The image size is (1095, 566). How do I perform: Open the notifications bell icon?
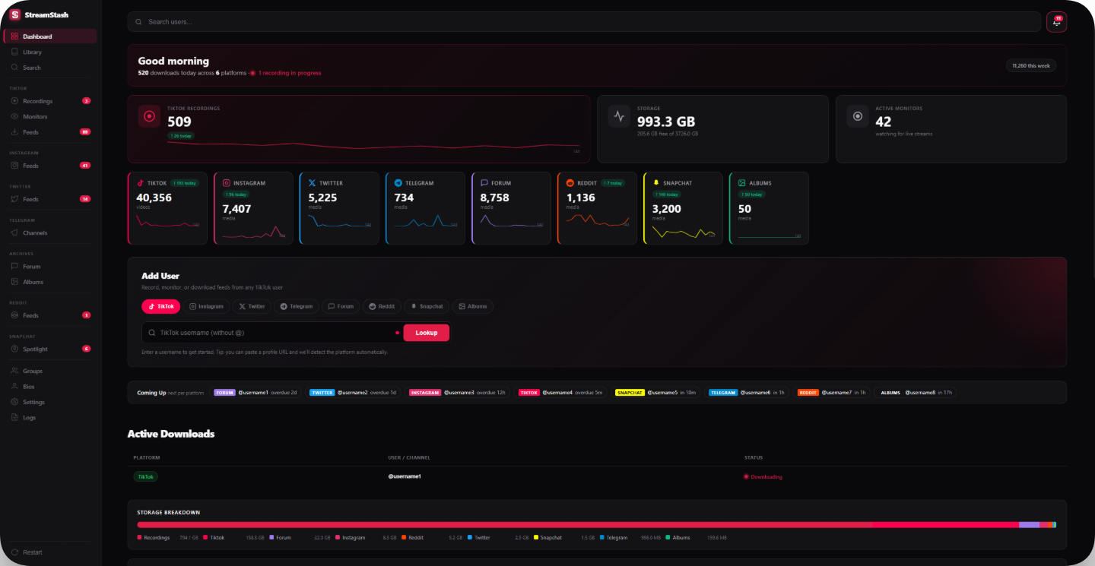1056,22
